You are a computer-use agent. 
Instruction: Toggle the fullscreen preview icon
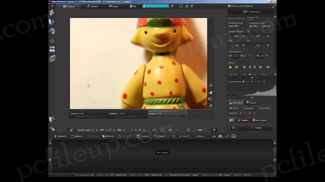click(x=181, y=6)
